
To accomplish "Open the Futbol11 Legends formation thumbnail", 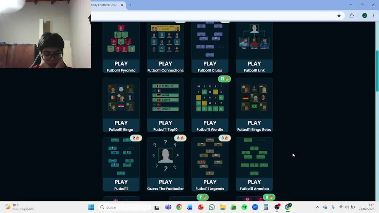I will click(x=210, y=157).
